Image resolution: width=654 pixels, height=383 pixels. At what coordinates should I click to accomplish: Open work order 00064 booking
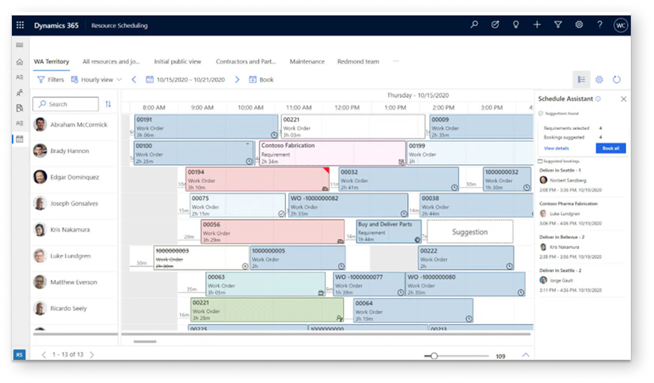414,311
